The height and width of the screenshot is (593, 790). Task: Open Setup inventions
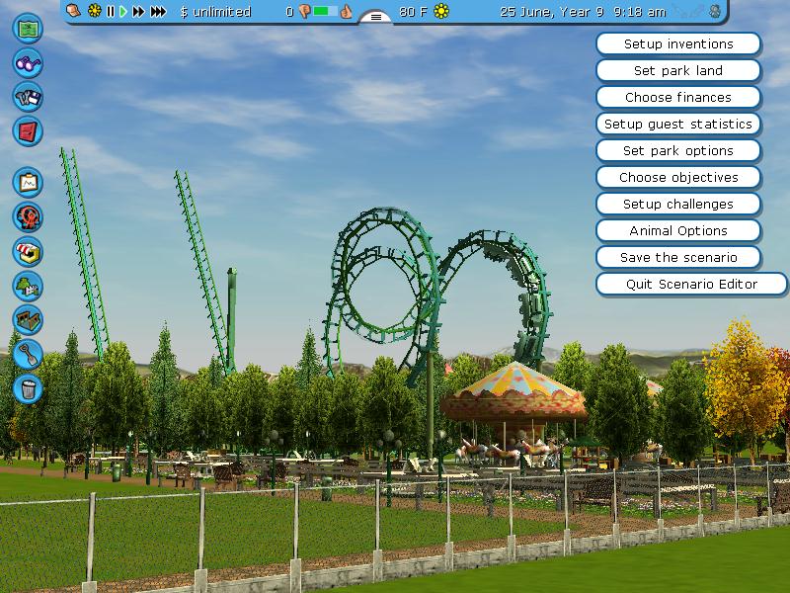click(x=677, y=44)
